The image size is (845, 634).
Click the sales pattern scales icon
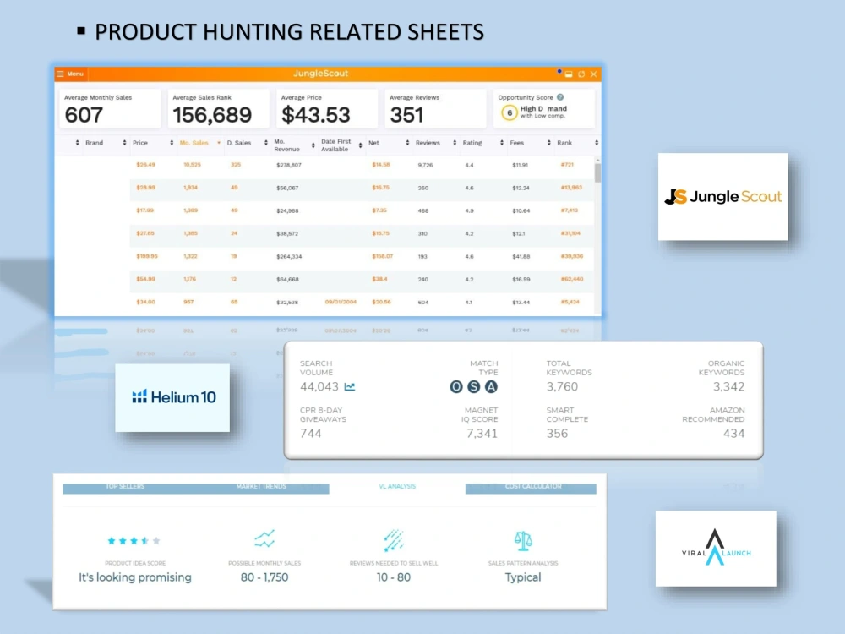click(523, 541)
